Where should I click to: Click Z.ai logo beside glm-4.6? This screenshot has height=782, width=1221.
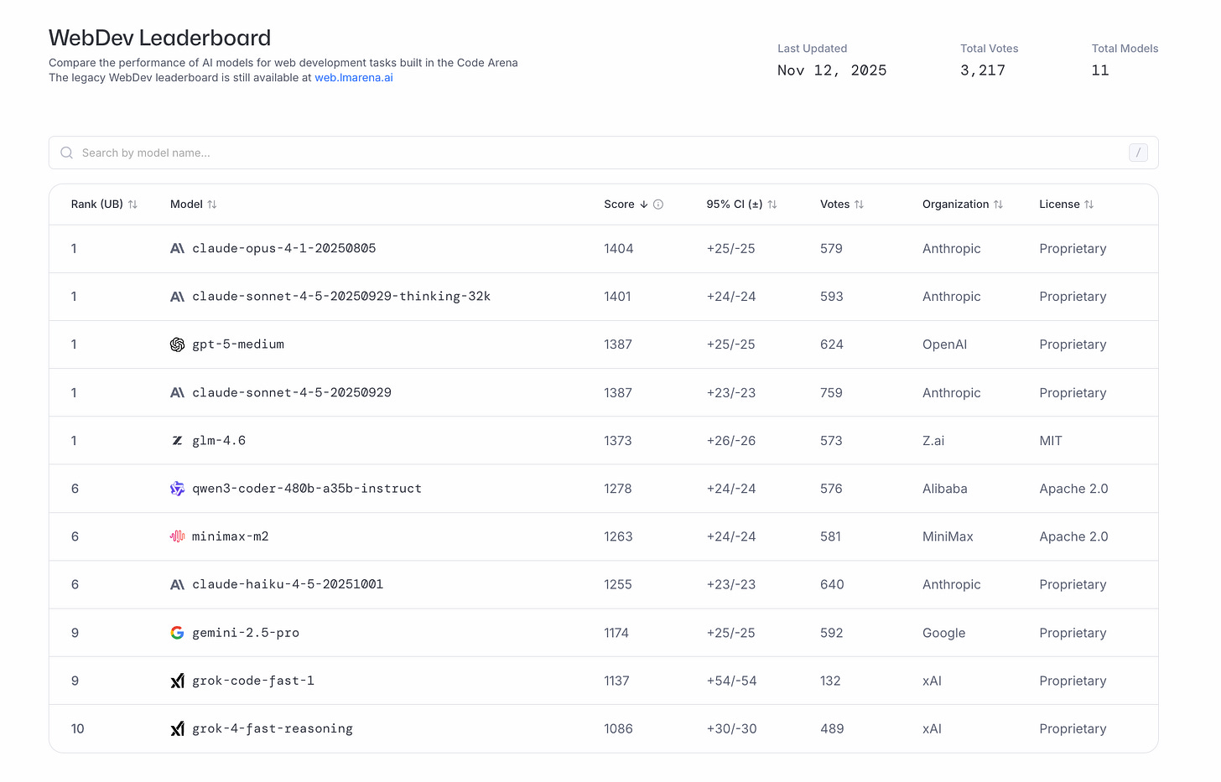click(177, 441)
